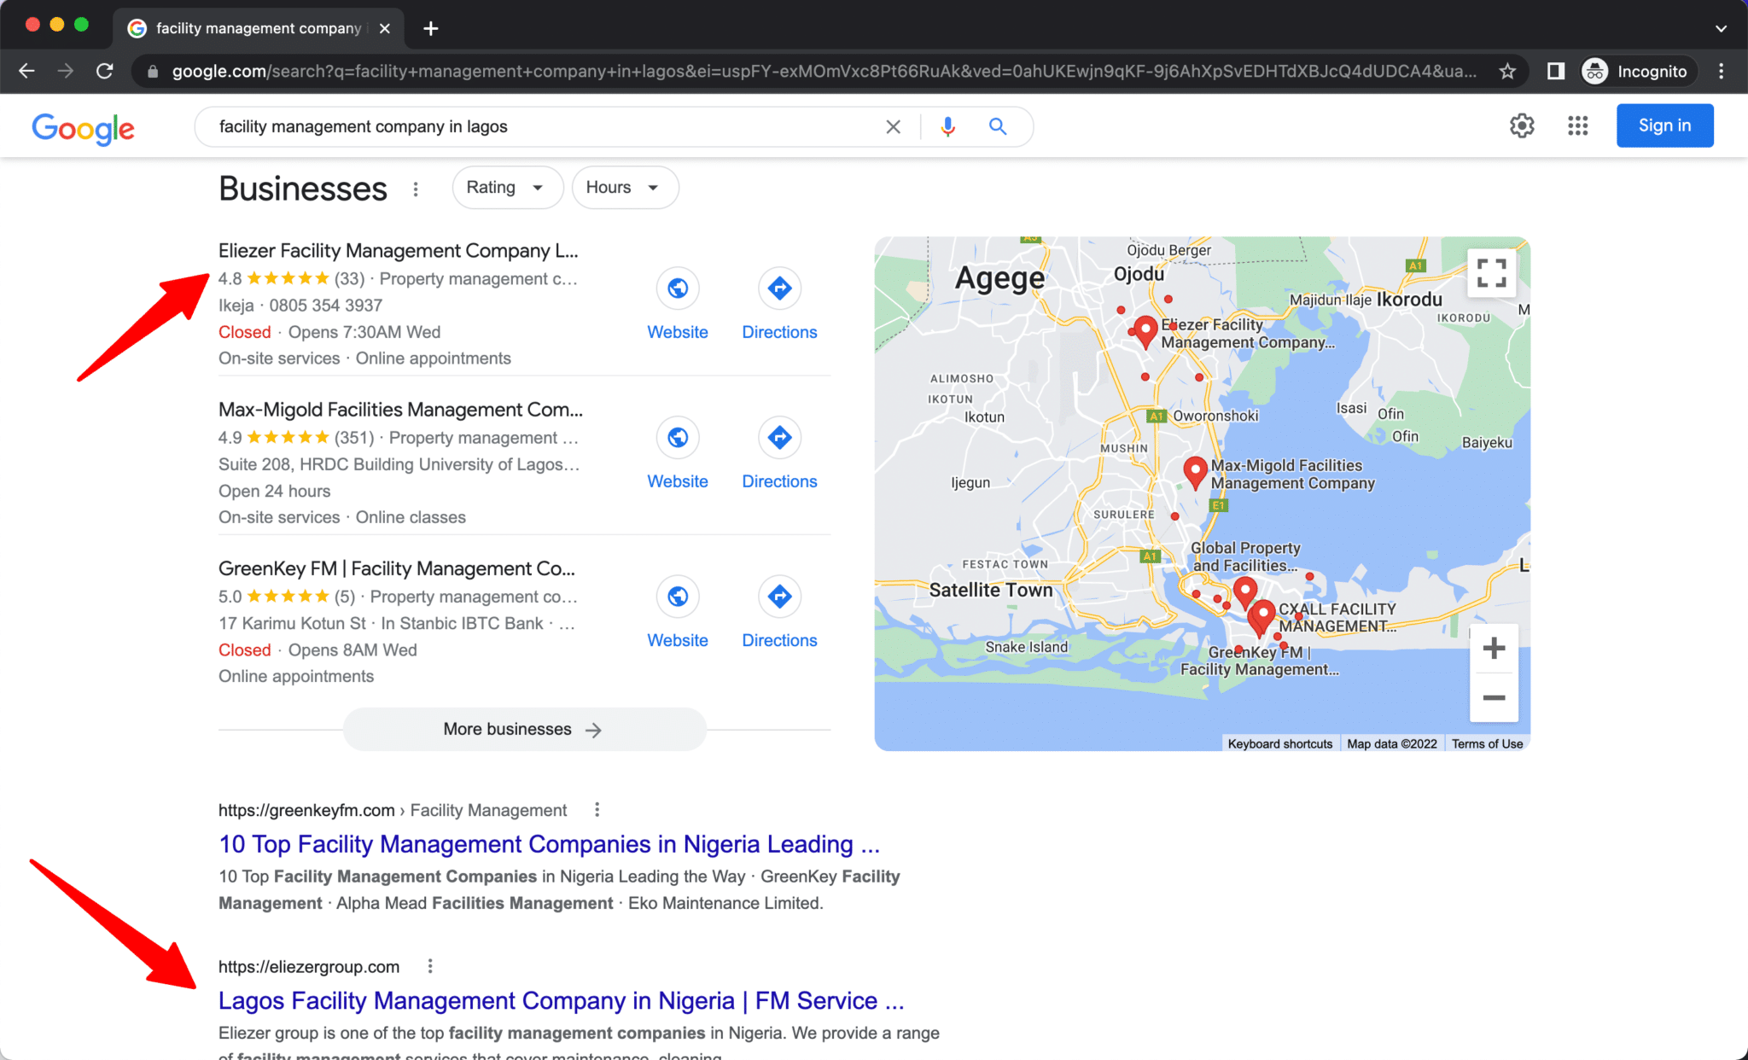Open Lagos Facility Management Company result
1748x1060 pixels.
(561, 1000)
